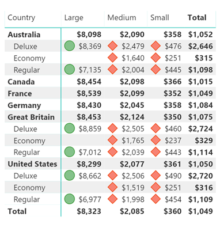
Task: Expand the Canada row
Action: 21,82
